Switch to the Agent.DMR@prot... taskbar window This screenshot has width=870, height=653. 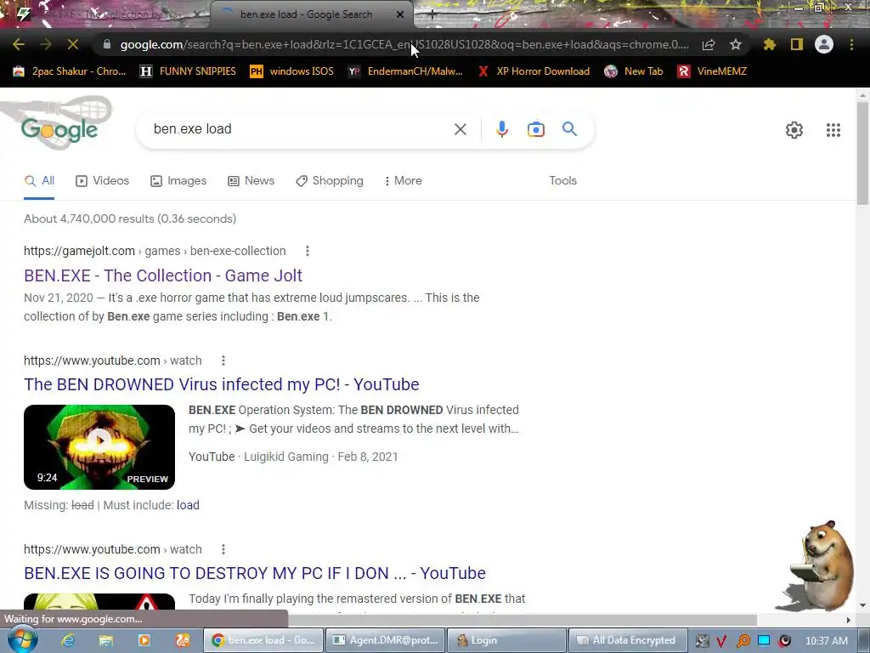click(x=386, y=640)
